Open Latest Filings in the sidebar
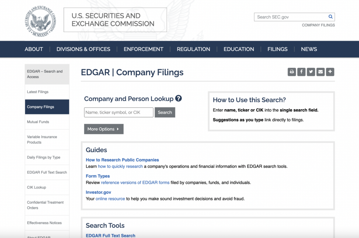The height and width of the screenshot is (238, 359). pos(47,92)
